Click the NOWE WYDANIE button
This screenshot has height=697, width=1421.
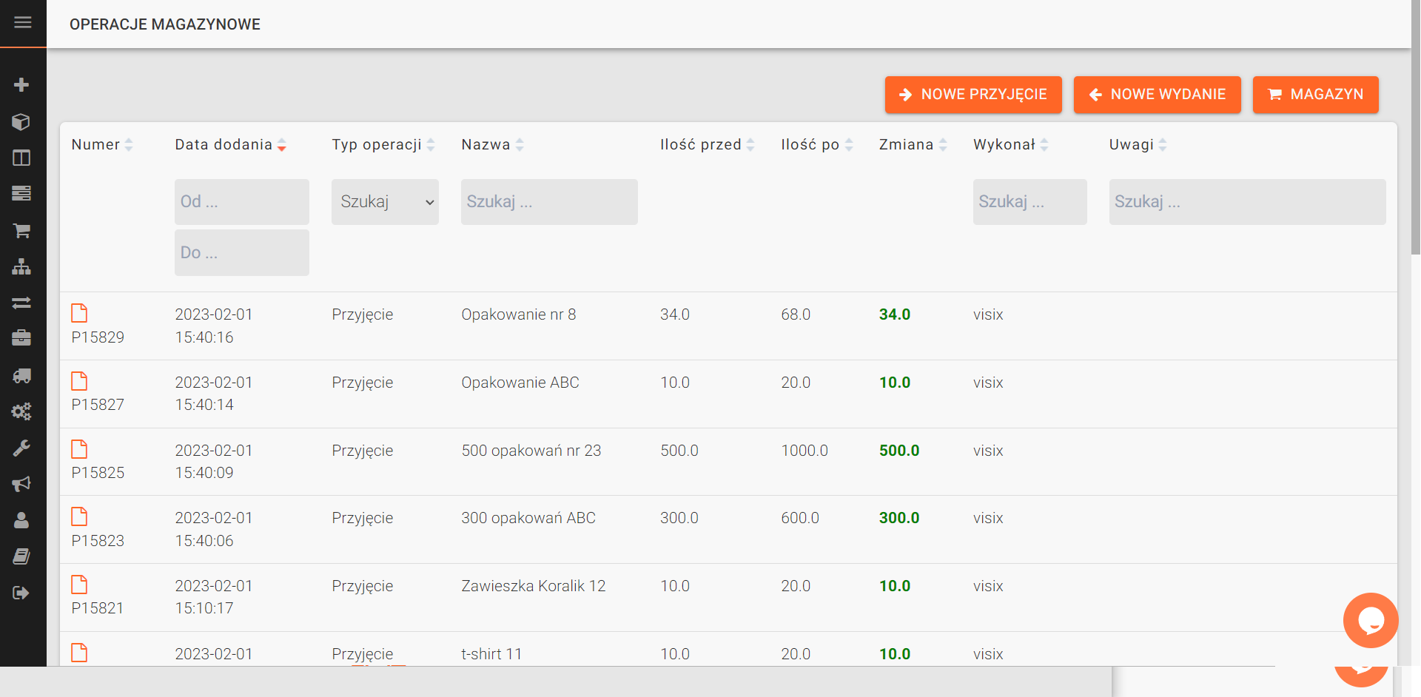[x=1157, y=95]
